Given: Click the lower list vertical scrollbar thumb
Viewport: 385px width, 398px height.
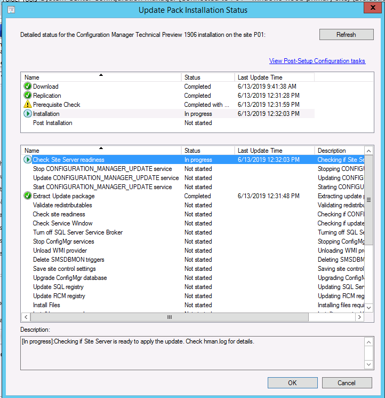Looking at the screenshot, I should click(369, 200).
